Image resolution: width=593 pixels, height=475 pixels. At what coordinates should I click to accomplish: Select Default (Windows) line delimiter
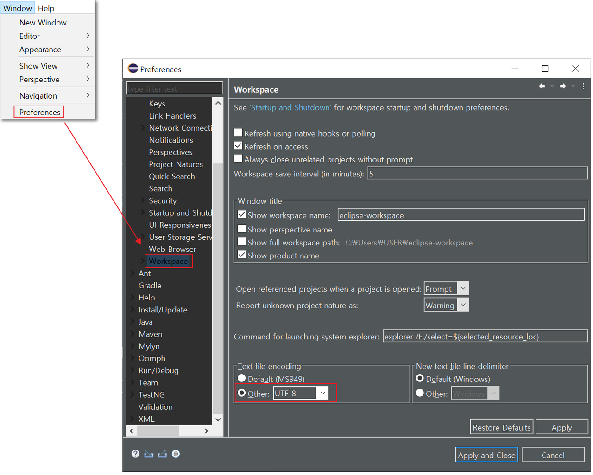420,379
